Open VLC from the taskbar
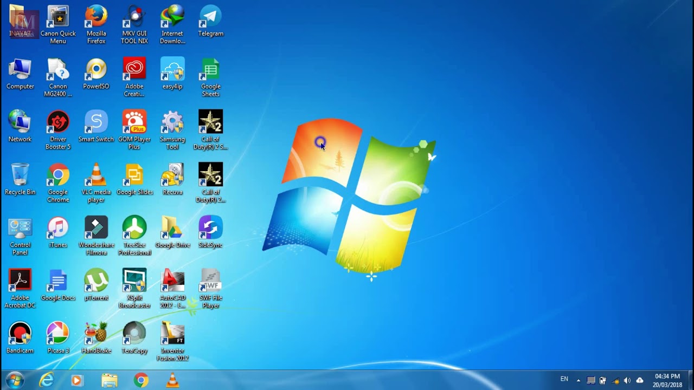 (172, 381)
